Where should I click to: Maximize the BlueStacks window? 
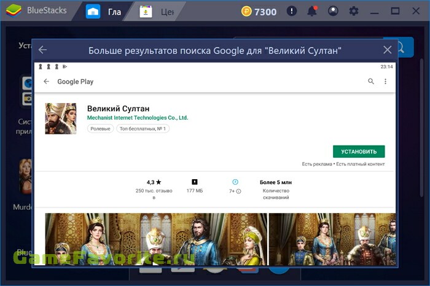[x=395, y=11]
